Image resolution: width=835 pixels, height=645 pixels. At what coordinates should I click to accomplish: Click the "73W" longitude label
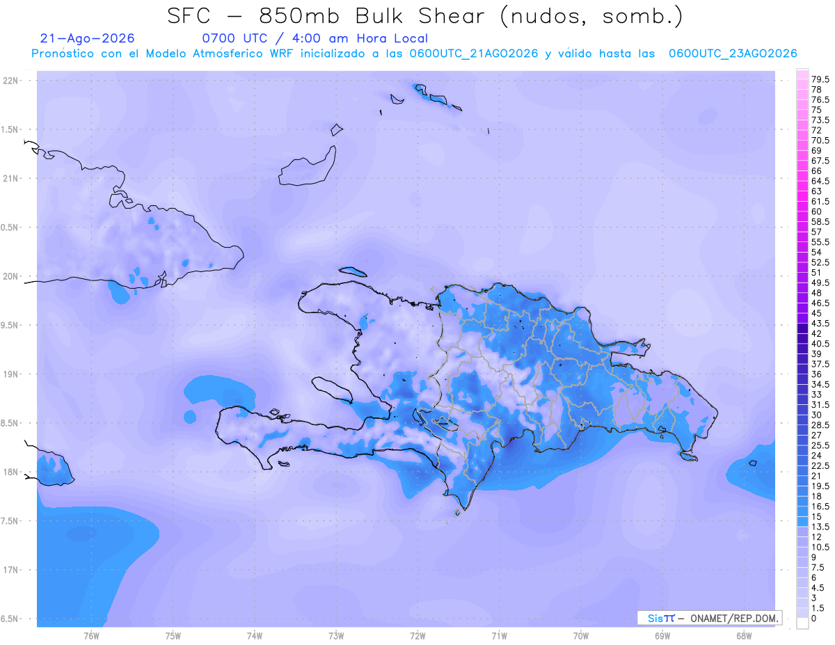tap(336, 636)
